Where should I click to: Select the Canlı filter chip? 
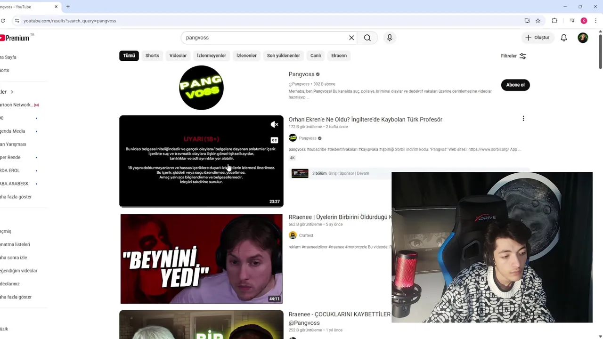coord(316,56)
